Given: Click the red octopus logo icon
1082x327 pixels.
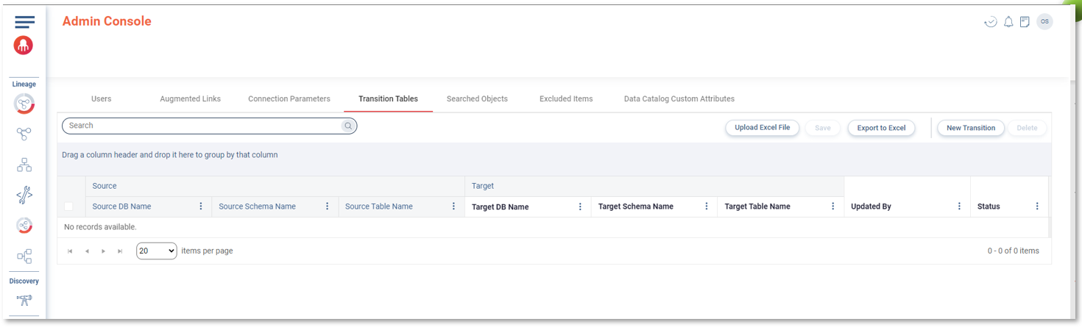Looking at the screenshot, I should [x=24, y=46].
